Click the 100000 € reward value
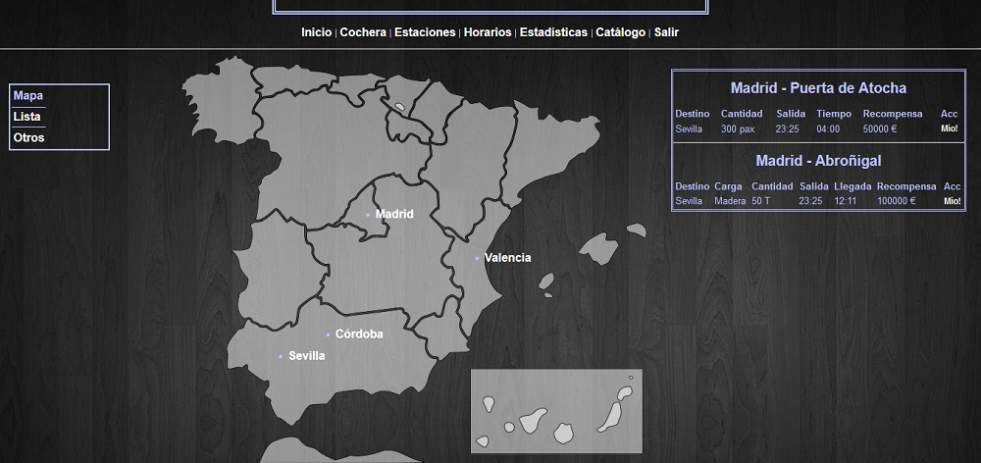The height and width of the screenshot is (463, 981). pyautogui.click(x=896, y=201)
